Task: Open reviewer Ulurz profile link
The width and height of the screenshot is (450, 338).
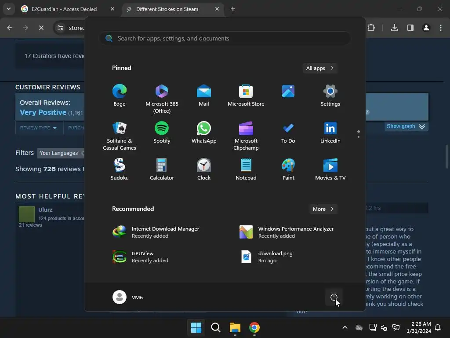Action: point(45,209)
